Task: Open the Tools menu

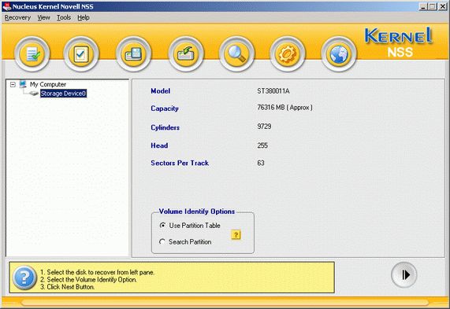Action: click(64, 18)
